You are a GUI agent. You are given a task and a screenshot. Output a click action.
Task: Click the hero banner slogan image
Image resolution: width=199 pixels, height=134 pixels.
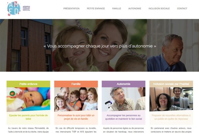[99, 45]
